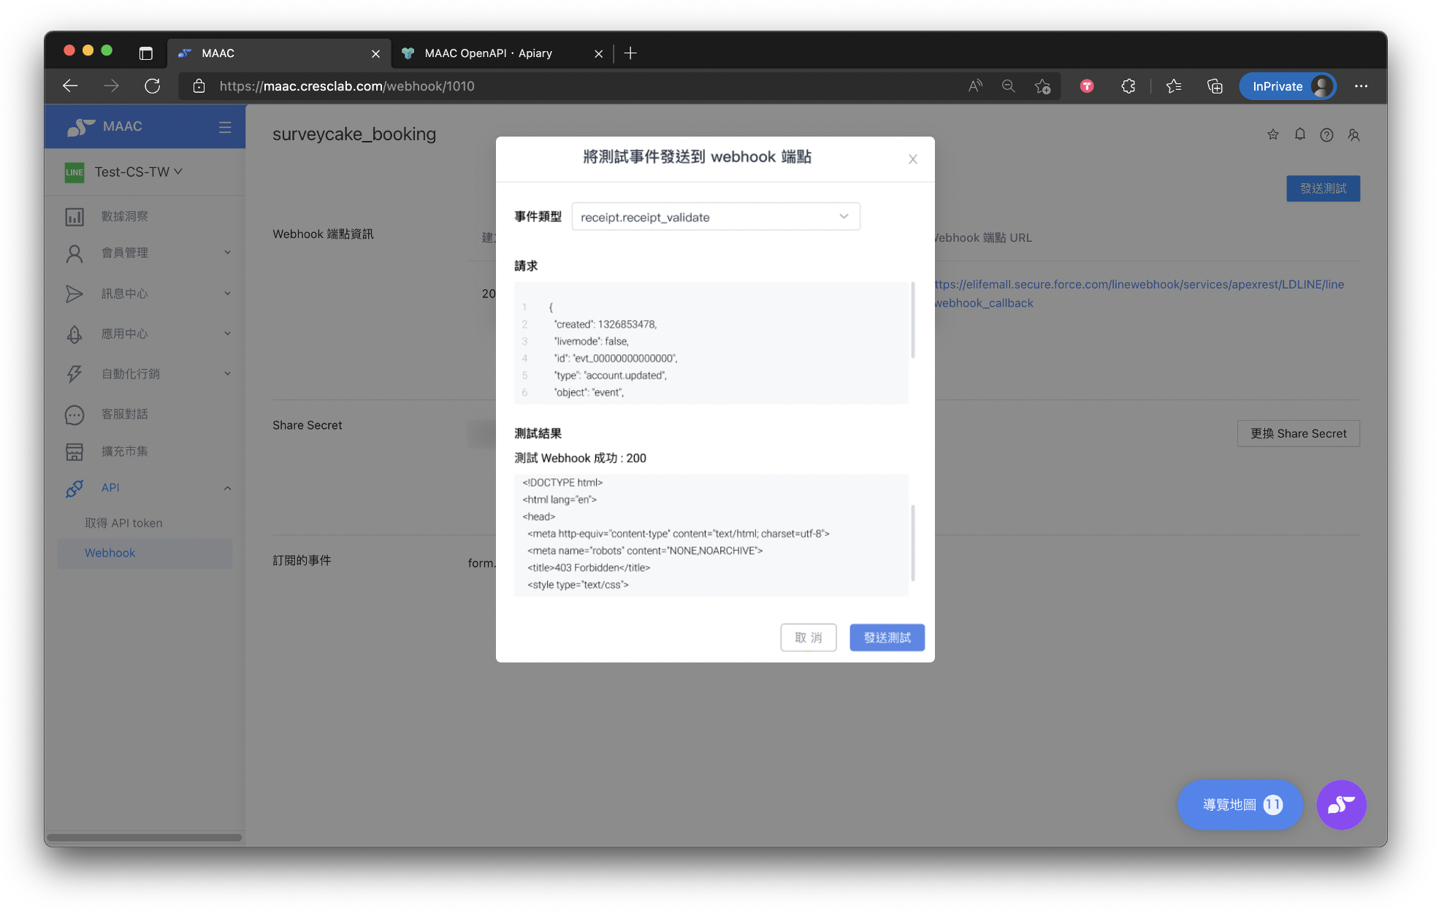
Task: Click the 取消 cancel button
Action: [808, 638]
